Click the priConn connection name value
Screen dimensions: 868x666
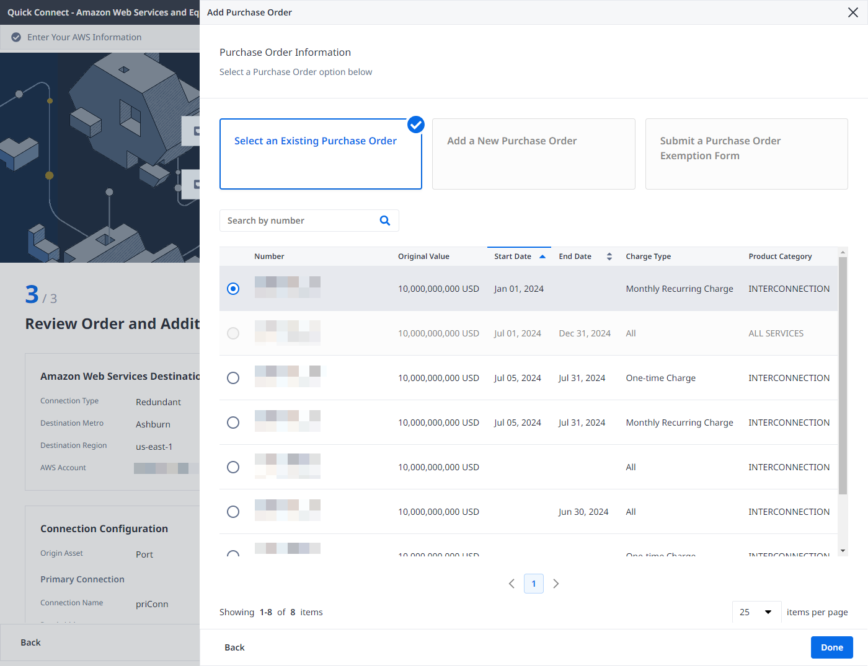point(152,604)
